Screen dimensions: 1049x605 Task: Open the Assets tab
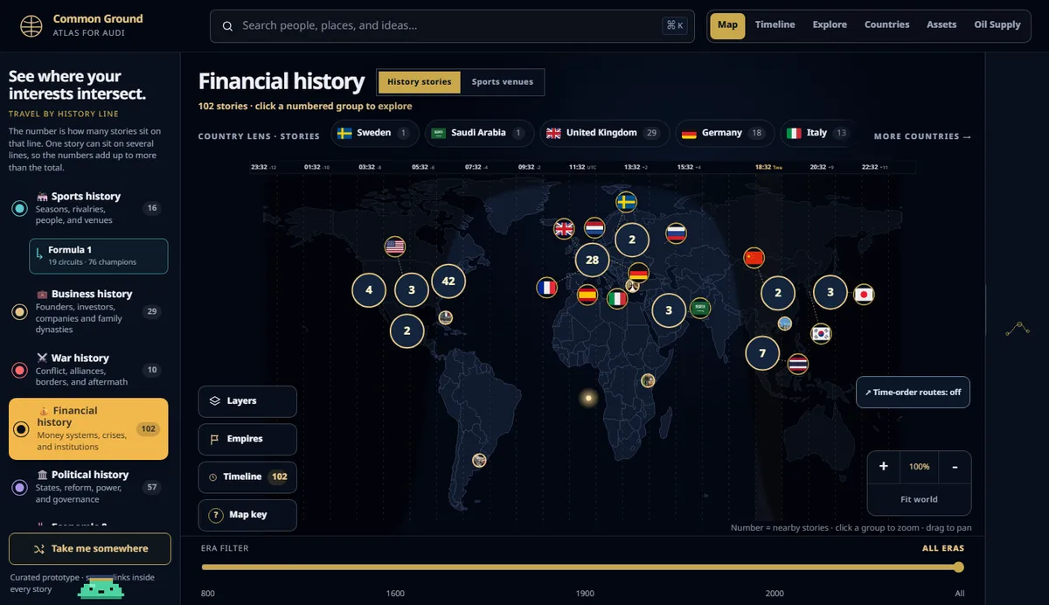[x=941, y=24]
